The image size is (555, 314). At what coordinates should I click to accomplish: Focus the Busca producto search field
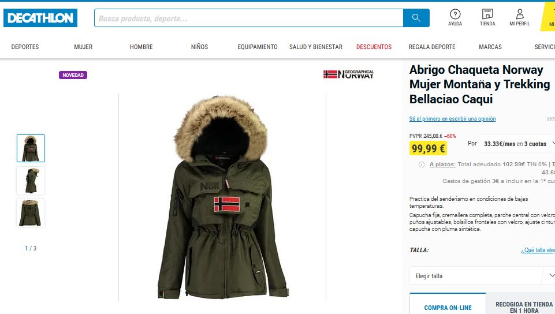click(x=249, y=18)
